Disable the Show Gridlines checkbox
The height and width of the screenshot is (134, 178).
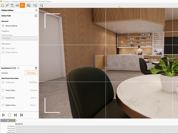[x=3, y=26]
